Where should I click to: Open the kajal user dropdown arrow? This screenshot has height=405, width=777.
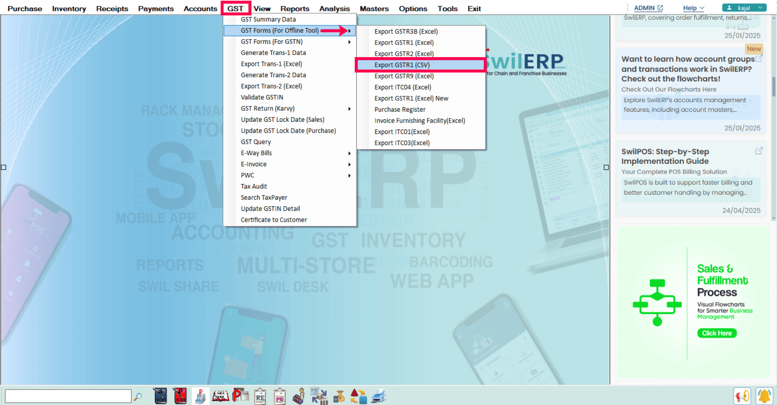pos(760,8)
